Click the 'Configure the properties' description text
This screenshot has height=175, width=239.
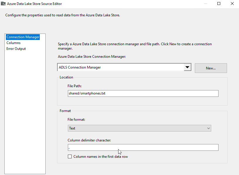[63, 15]
